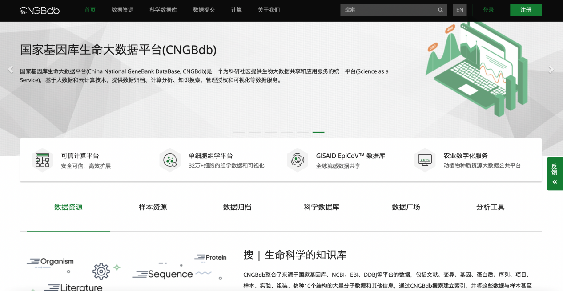Click the 农业数字化服务 monitor icon

pyautogui.click(x=425, y=160)
